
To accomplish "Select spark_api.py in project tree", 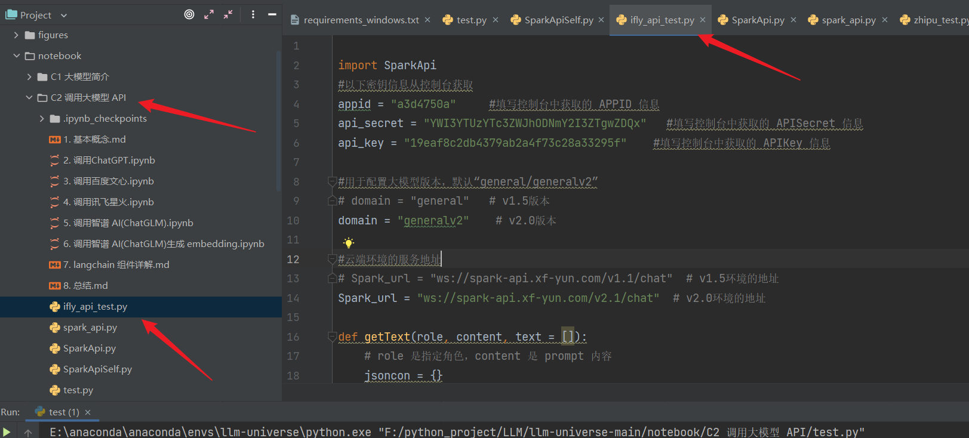I will (83, 328).
